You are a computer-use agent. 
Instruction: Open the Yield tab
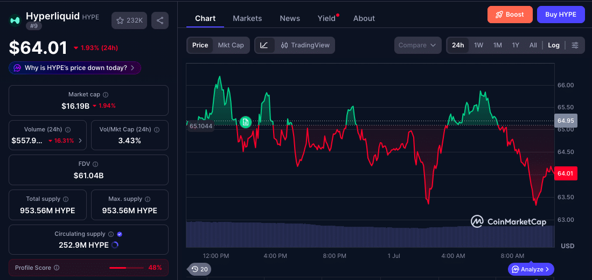click(327, 18)
